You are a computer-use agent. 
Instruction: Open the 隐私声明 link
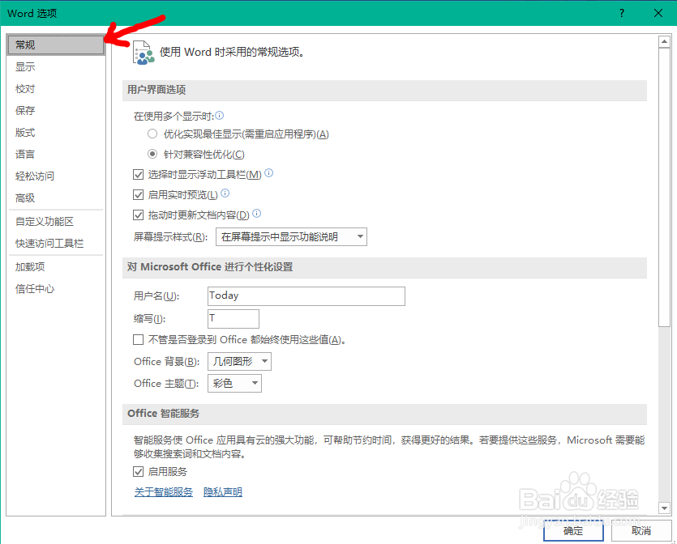(x=223, y=492)
